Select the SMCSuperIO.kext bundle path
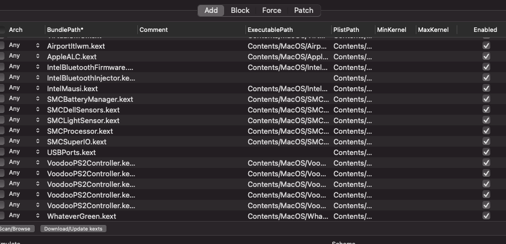Viewport: 506px width, 244px height. tap(77, 142)
